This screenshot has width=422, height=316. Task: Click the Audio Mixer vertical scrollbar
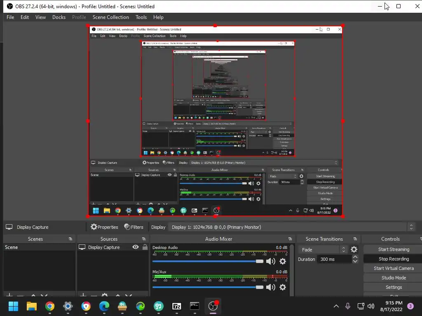tap(292, 270)
